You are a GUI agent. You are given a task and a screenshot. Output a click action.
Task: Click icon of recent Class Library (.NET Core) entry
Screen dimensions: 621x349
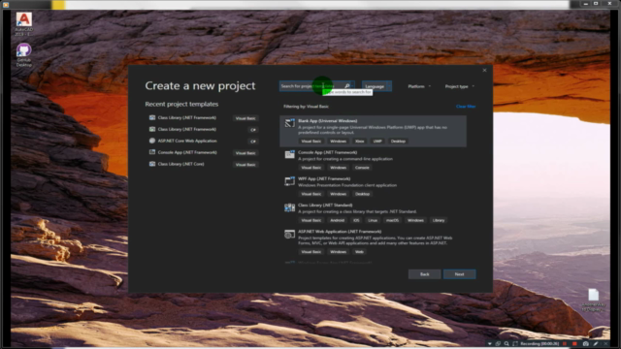152,164
